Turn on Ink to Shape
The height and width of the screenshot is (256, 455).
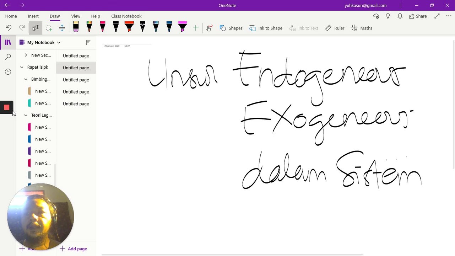tap(266, 28)
